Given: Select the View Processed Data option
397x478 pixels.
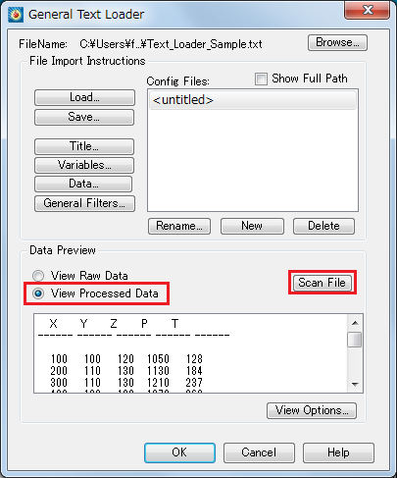Looking at the screenshot, I should (x=38, y=293).
